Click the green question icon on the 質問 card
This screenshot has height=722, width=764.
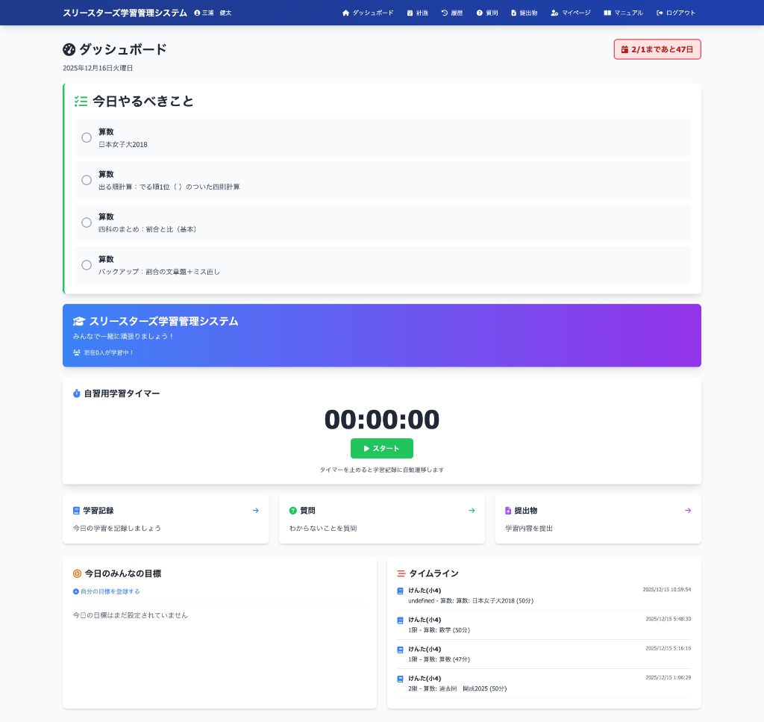(291, 511)
